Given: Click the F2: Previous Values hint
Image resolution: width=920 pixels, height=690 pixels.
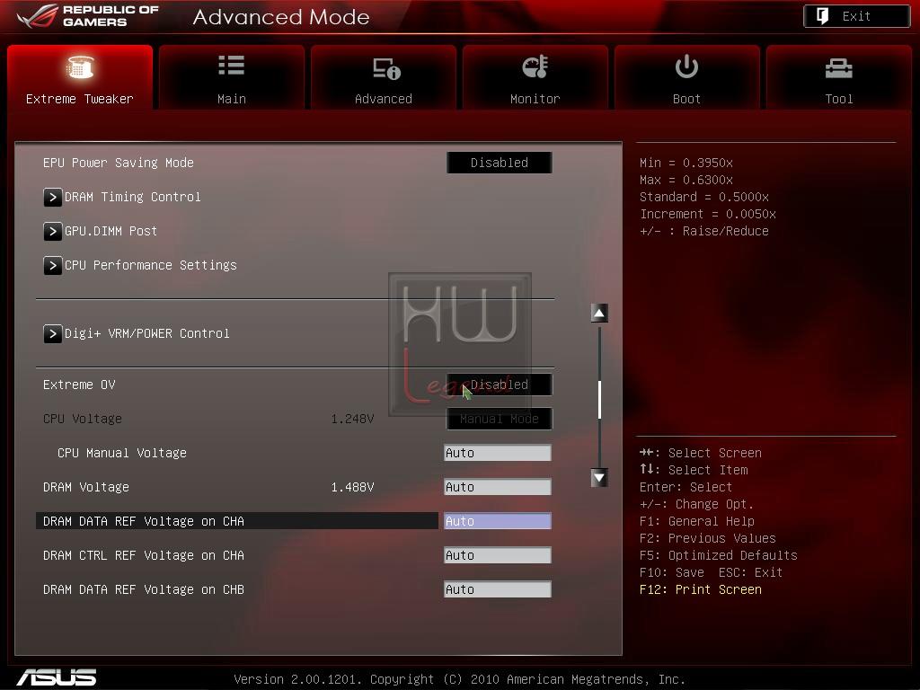Looking at the screenshot, I should pyautogui.click(x=708, y=539).
